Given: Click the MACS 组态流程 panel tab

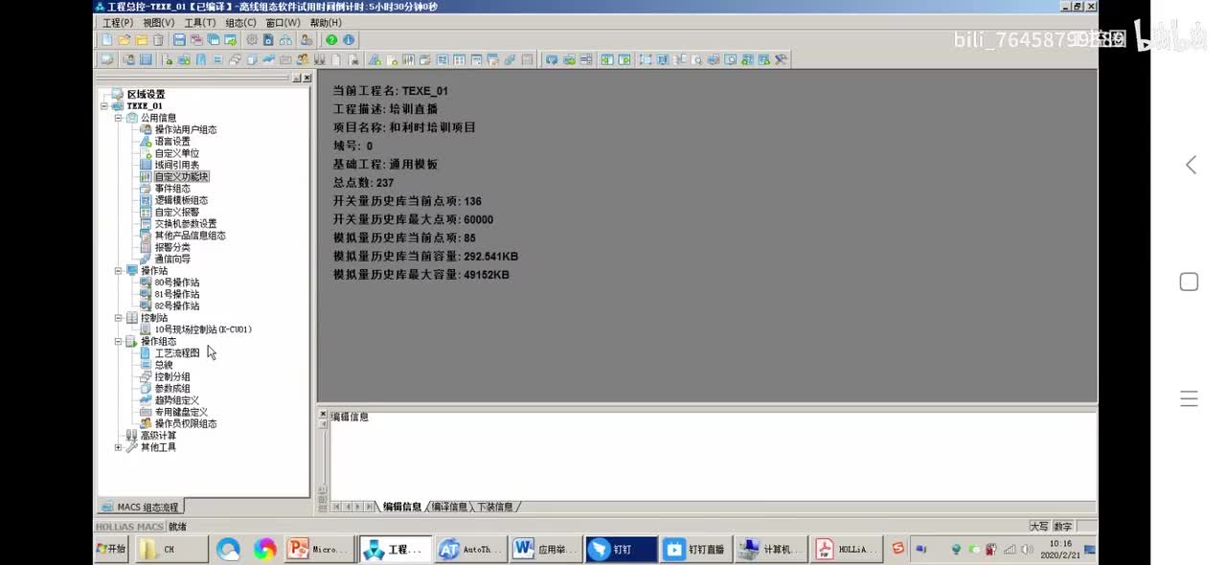Looking at the screenshot, I should point(142,507).
